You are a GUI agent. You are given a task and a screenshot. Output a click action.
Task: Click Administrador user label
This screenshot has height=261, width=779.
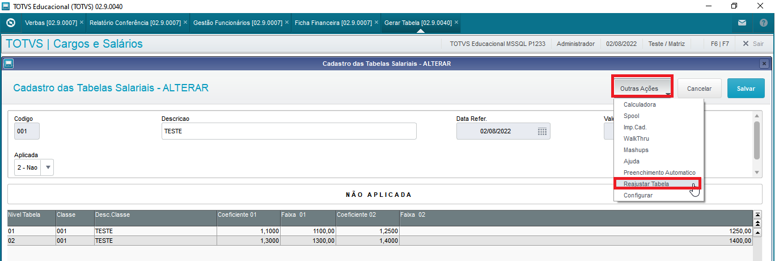575,44
